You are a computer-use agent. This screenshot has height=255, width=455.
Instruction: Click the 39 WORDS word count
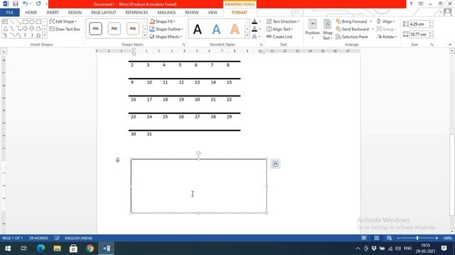click(x=38, y=238)
